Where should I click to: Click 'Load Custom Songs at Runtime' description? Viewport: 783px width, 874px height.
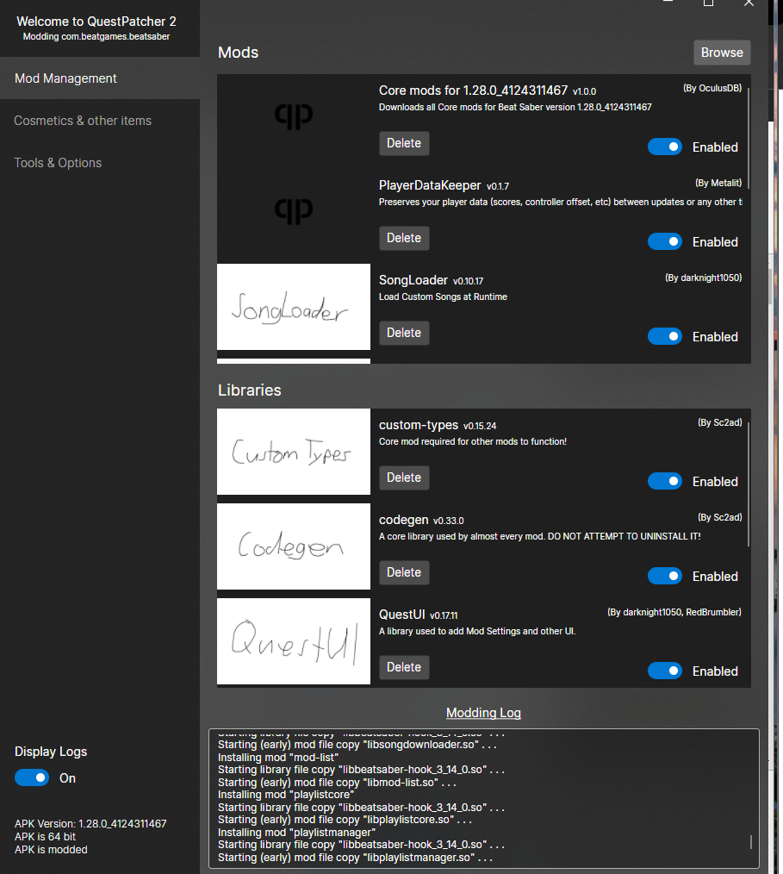tap(443, 297)
